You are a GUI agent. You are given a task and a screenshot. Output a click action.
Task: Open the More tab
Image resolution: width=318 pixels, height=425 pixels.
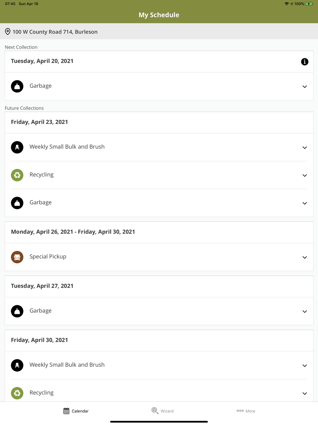pyautogui.click(x=246, y=411)
